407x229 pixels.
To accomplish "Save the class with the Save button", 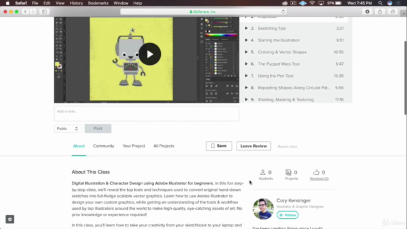I will tap(219, 146).
